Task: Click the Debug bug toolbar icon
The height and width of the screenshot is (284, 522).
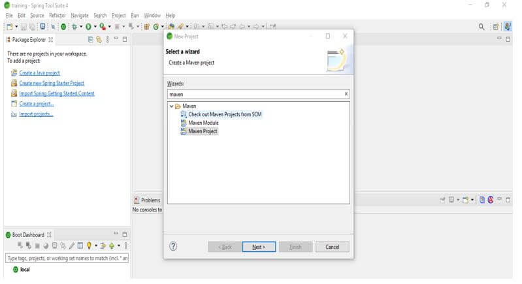Action: 74,27
